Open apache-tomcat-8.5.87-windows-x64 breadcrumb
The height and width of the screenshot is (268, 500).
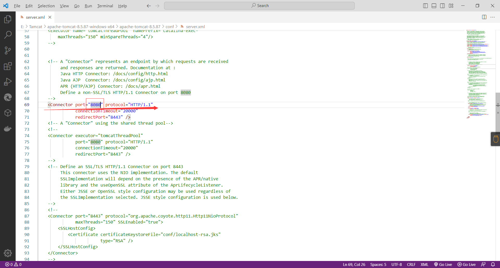pyautogui.click(x=81, y=27)
